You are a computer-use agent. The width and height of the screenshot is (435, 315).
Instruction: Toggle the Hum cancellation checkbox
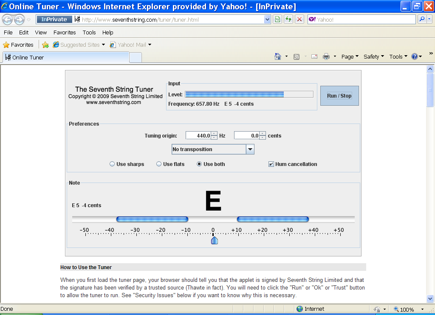(x=271, y=164)
